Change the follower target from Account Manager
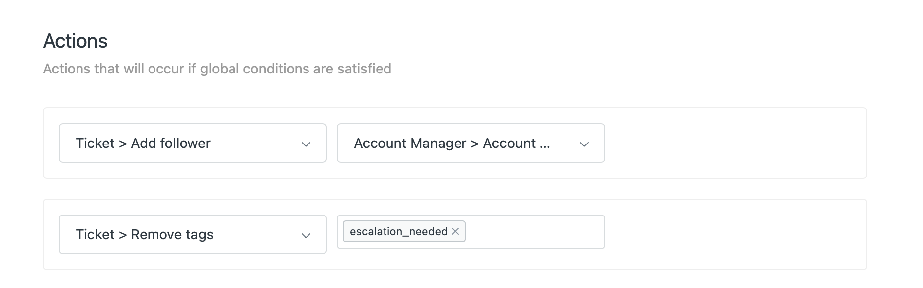The image size is (923, 288). tap(470, 143)
